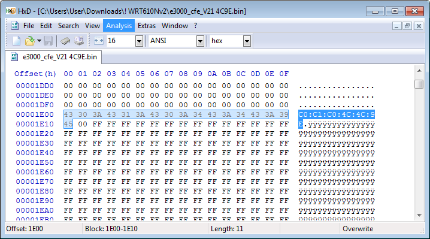Click the bytes-per-row width icon
The width and height of the screenshot is (430, 239).
99,41
